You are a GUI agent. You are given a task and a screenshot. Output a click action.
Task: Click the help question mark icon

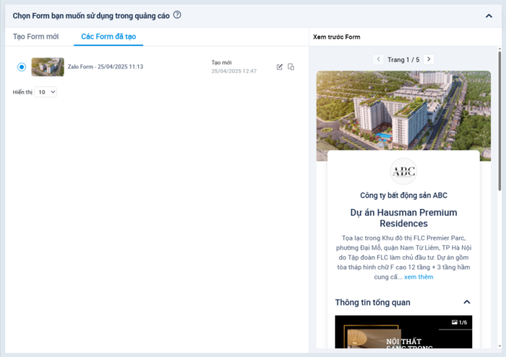(x=177, y=15)
